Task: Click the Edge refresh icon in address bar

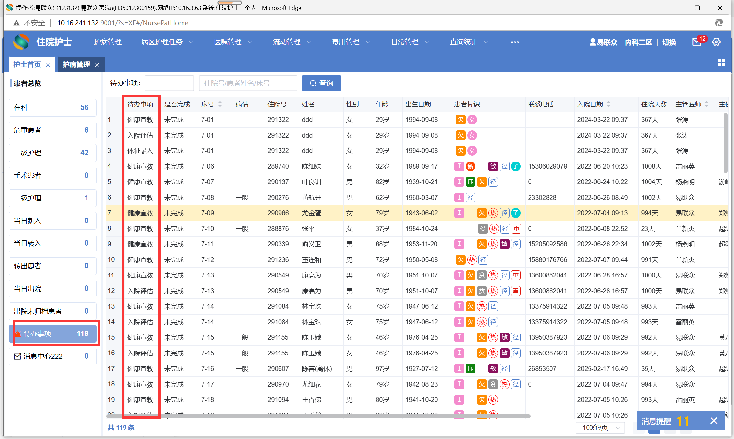Action: 719,23
